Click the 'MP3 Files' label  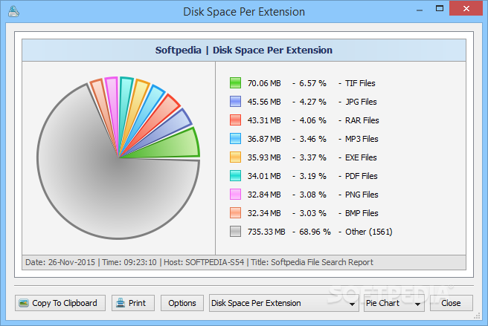362,139
